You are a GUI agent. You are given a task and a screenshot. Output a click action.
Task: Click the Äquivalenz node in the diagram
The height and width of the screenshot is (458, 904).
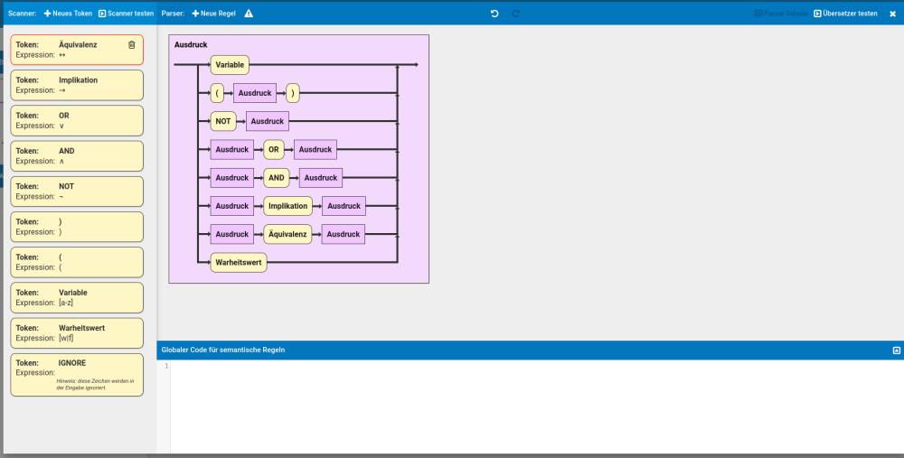coord(287,235)
